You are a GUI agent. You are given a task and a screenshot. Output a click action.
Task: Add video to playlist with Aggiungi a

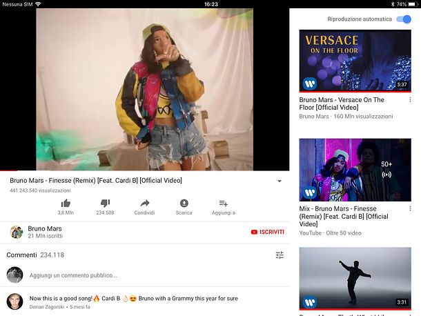pos(224,204)
